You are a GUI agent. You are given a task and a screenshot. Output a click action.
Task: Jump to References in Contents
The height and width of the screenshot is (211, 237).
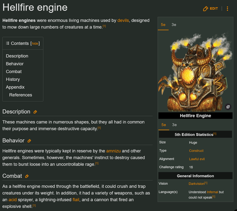21,95
